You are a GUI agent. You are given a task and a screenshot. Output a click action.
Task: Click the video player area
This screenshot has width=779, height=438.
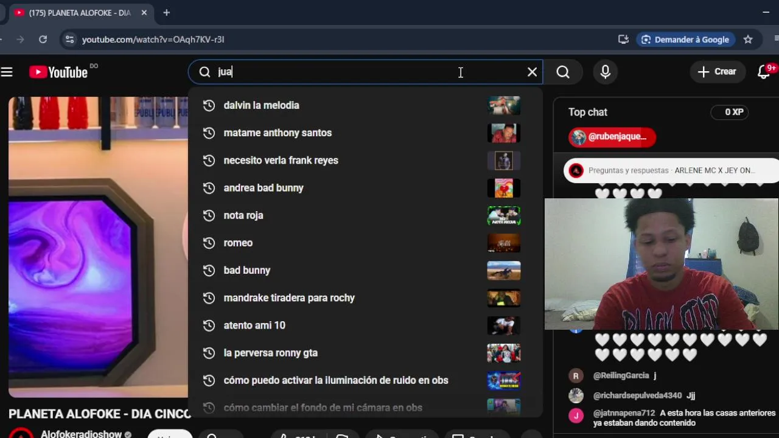(x=98, y=247)
